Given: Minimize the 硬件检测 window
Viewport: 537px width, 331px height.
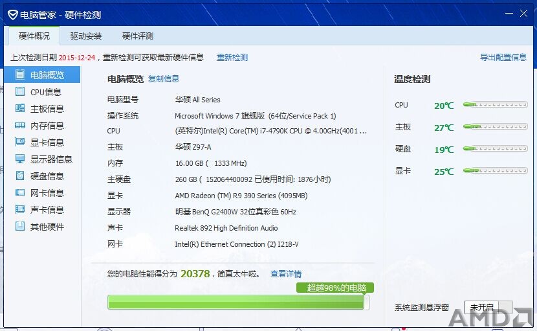Looking at the screenshot, I should point(509,14).
